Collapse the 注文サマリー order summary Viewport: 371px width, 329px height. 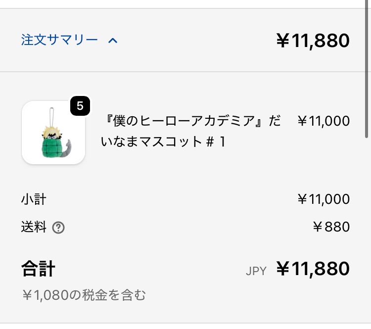pyautogui.click(x=59, y=40)
